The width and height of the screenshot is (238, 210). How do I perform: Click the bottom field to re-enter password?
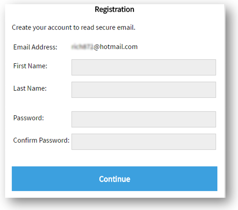click(144, 142)
